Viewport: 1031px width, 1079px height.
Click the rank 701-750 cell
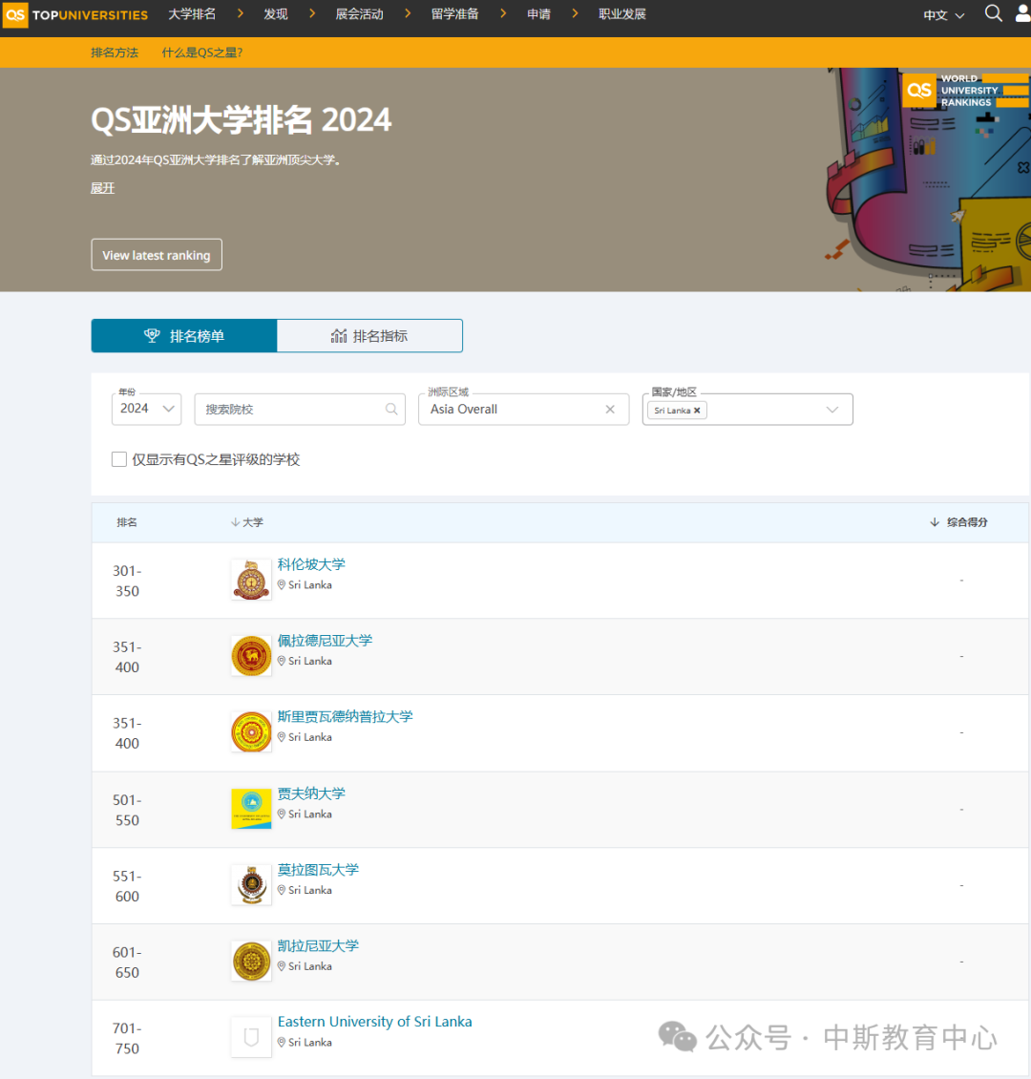[127, 1038]
